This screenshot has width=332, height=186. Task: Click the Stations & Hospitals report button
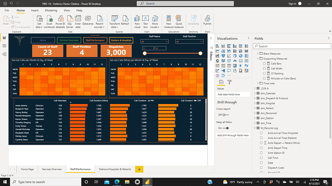click(x=121, y=40)
